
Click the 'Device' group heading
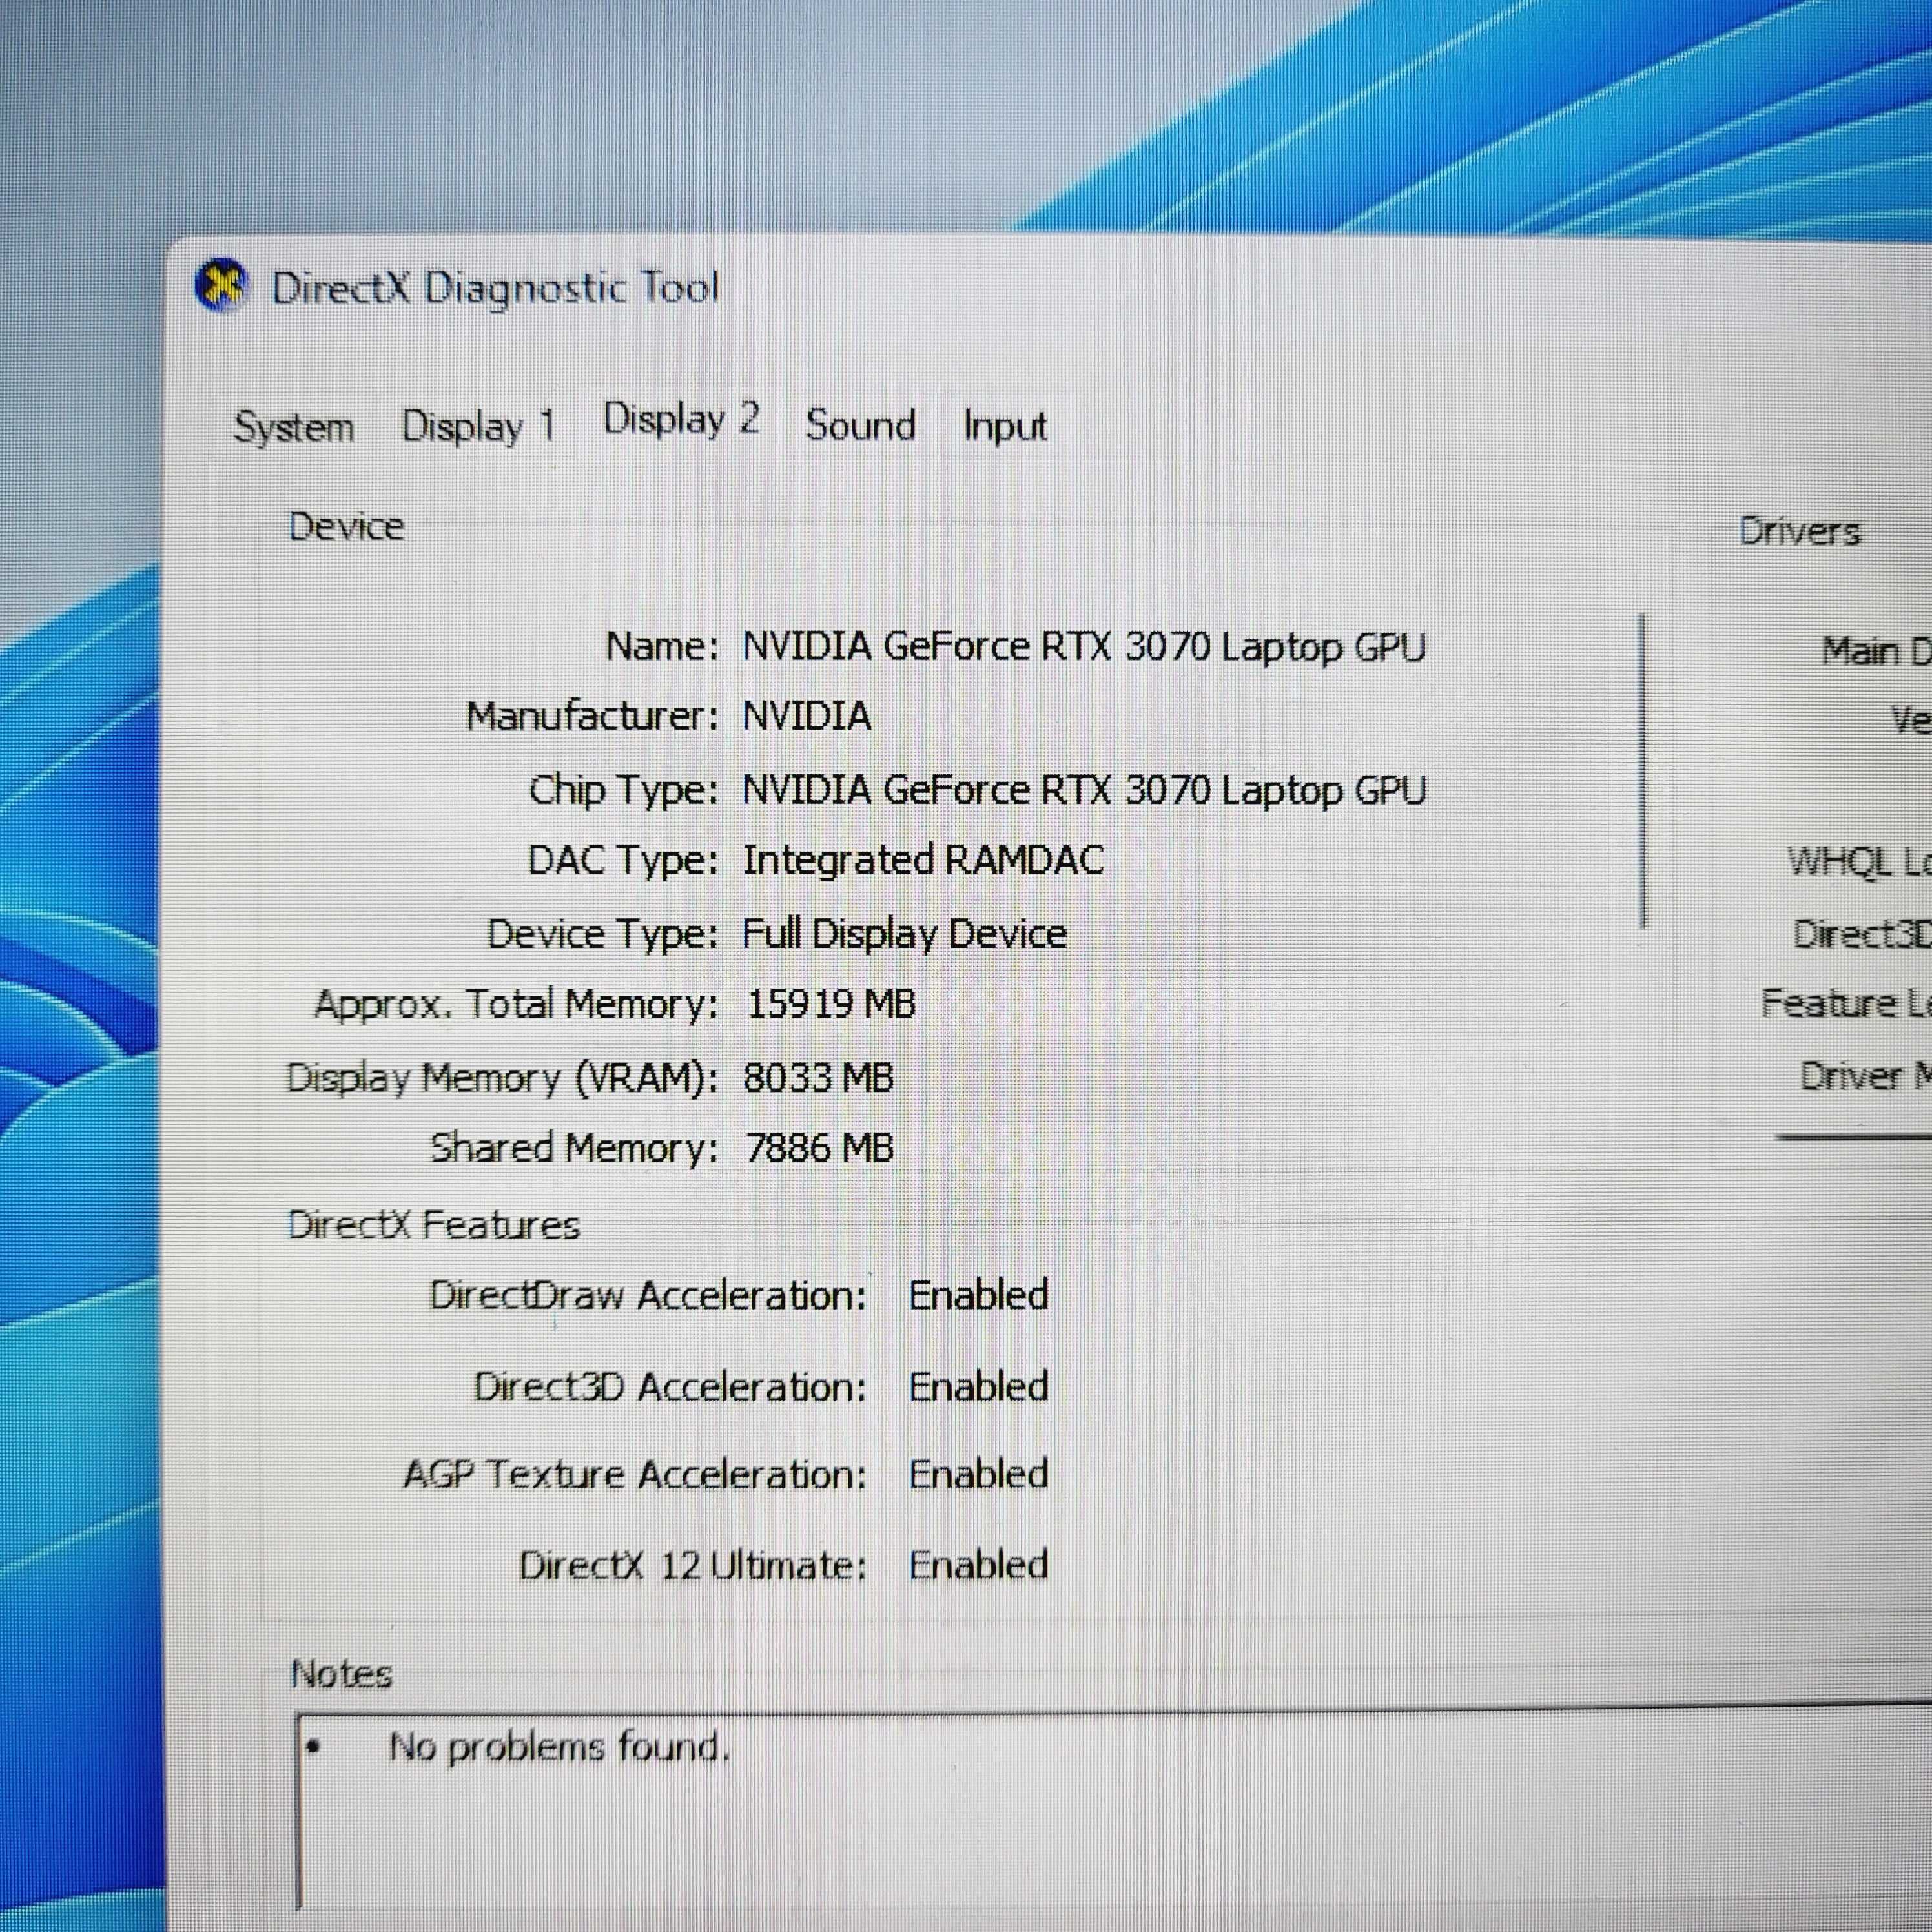[346, 526]
